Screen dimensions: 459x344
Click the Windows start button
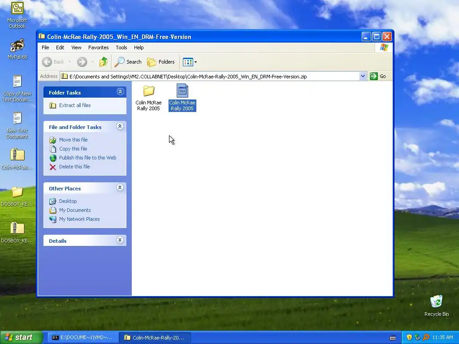(x=21, y=338)
